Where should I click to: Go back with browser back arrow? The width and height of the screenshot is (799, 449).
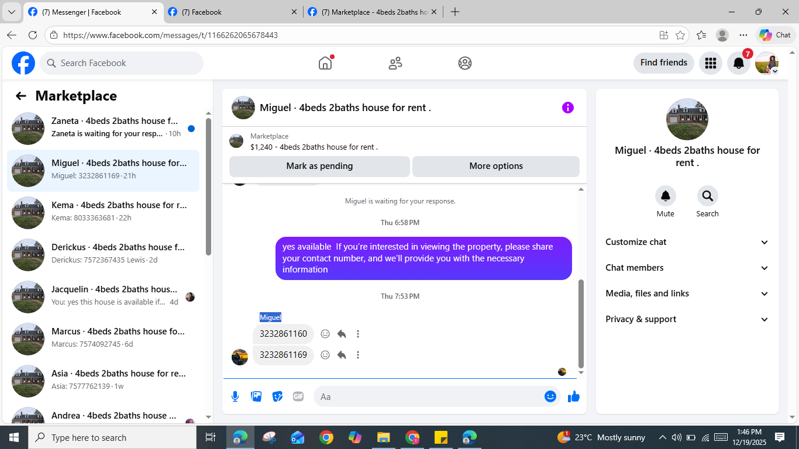pos(12,35)
